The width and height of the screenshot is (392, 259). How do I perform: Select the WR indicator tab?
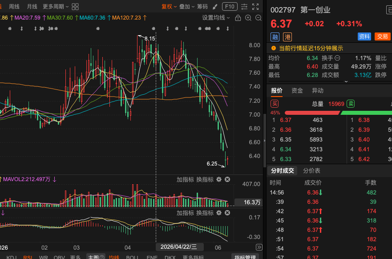point(43,257)
